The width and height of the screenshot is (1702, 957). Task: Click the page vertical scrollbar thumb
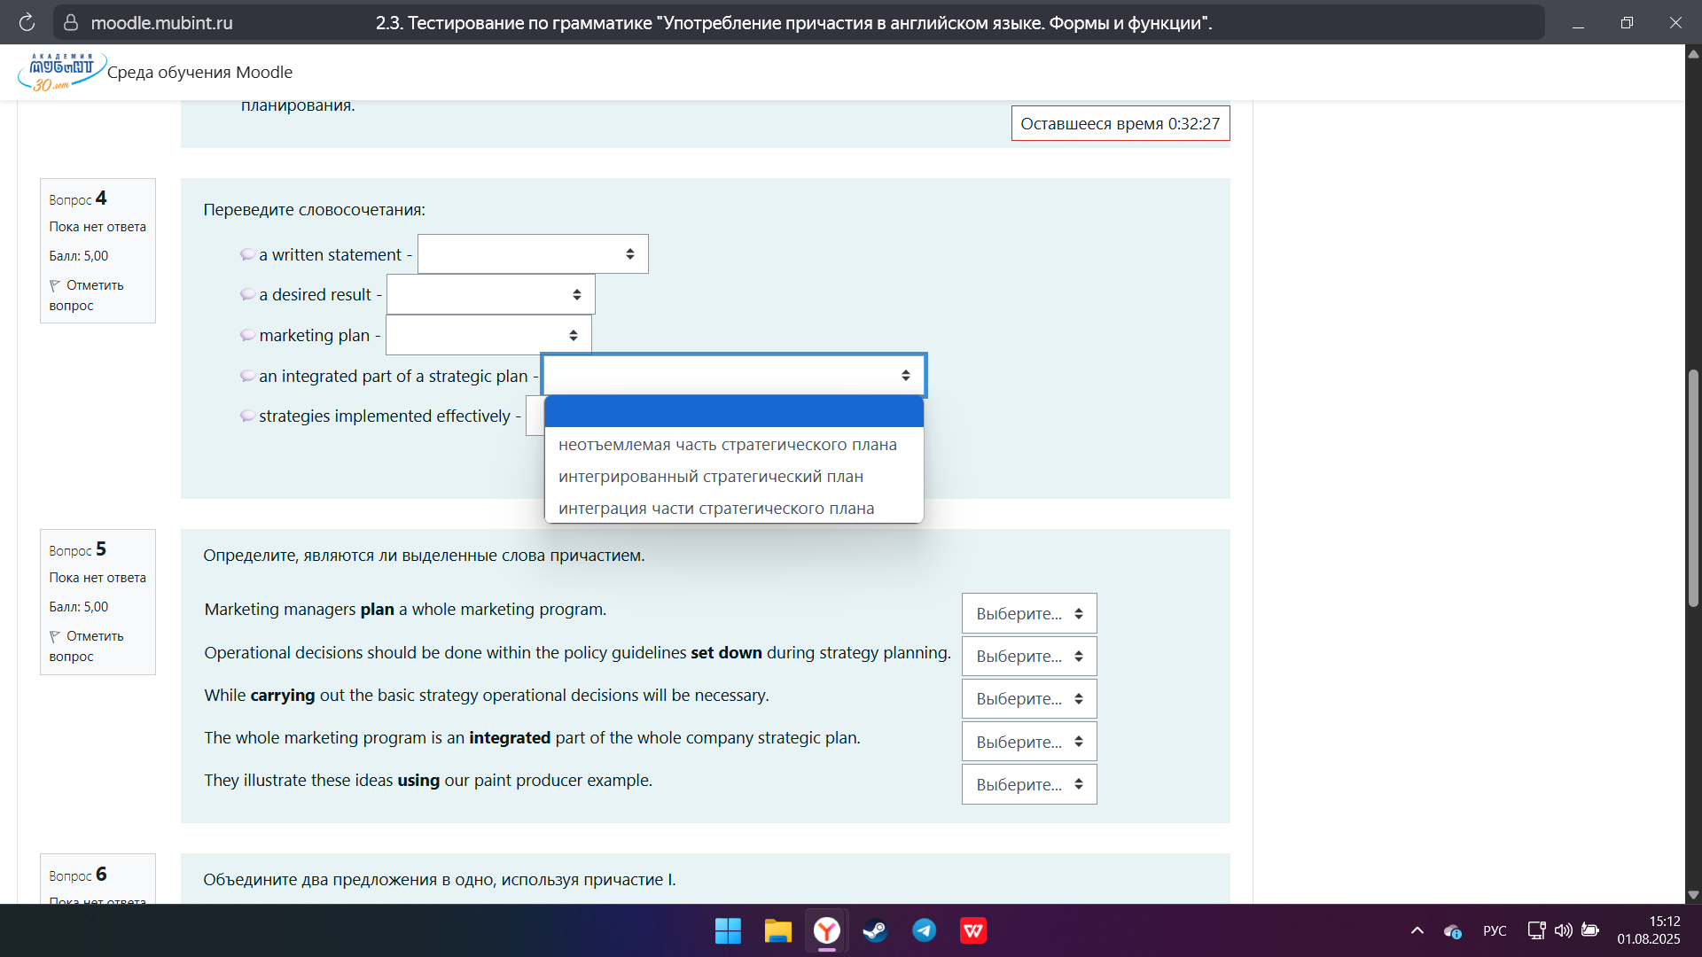[1693, 487]
